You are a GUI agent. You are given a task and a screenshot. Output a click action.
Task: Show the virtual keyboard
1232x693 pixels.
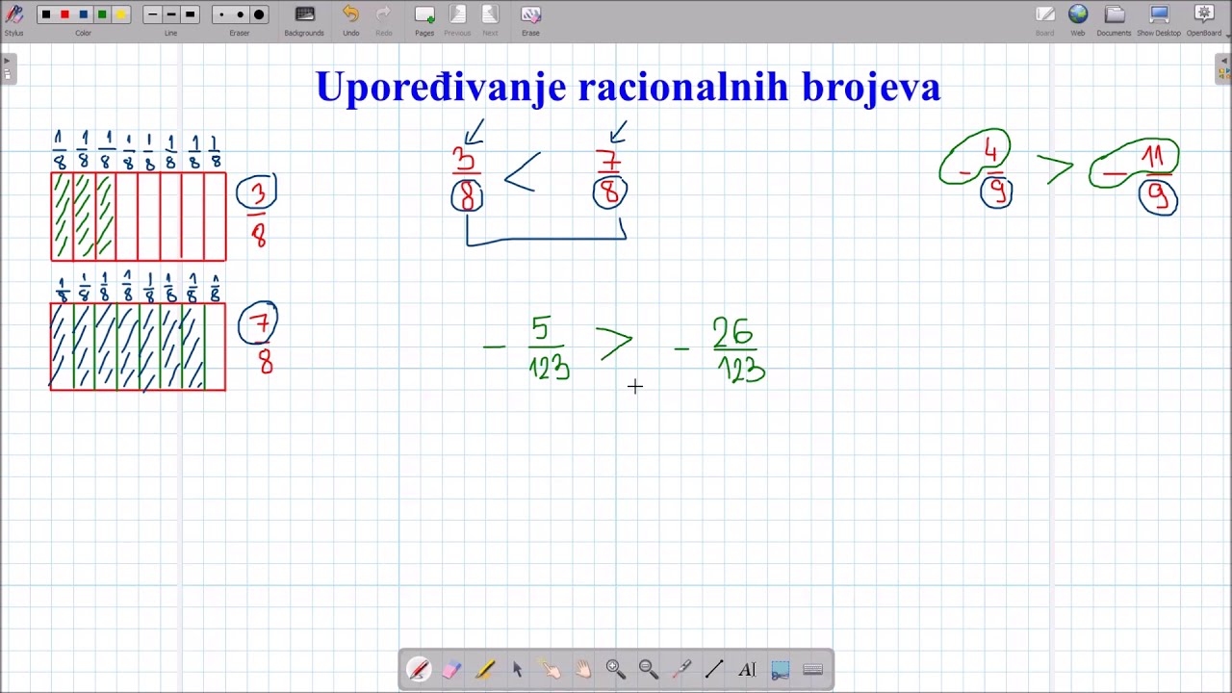[812, 670]
